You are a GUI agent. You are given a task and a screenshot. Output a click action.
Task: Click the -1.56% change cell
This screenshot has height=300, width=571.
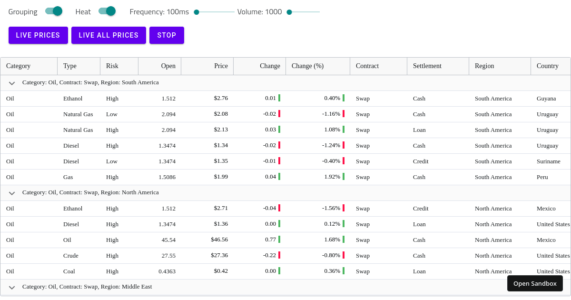tap(318, 209)
